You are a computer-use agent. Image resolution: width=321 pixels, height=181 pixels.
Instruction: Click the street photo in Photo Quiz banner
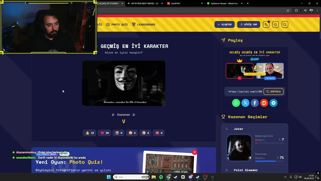click(x=170, y=163)
